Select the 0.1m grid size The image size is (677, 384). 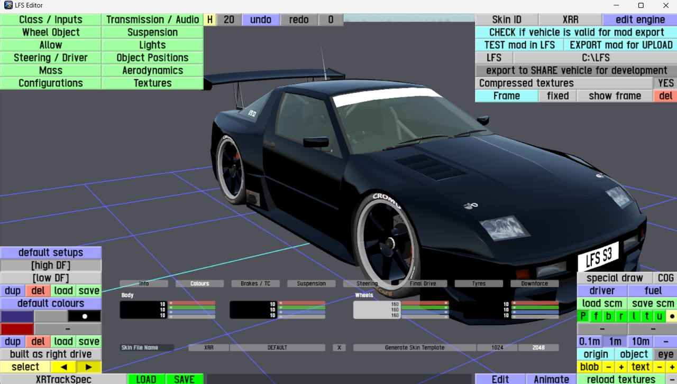[589, 341]
